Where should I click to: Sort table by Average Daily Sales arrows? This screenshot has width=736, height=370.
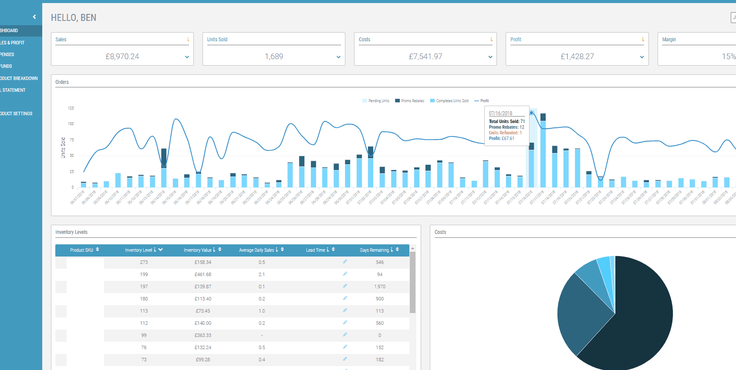[282, 250]
